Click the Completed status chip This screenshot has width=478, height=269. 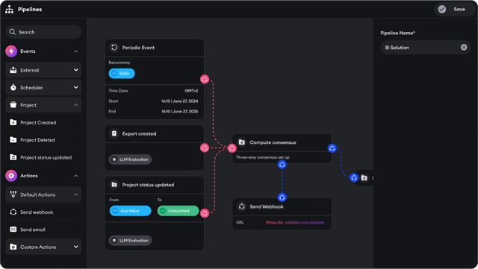(x=178, y=211)
